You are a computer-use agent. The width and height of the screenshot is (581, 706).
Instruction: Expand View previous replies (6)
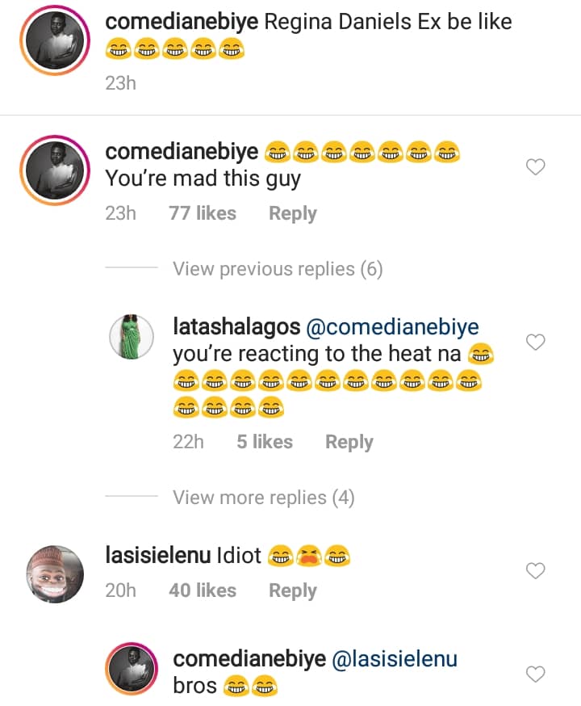(278, 269)
